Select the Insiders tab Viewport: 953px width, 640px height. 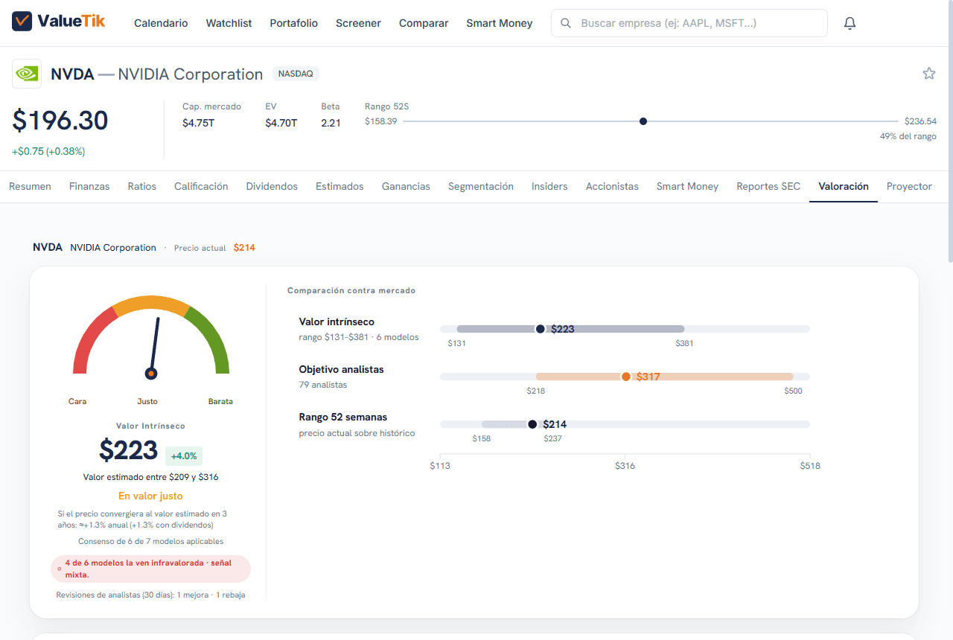549,187
